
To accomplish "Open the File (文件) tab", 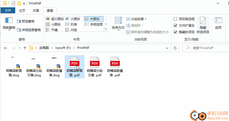I will [x=8, y=10].
